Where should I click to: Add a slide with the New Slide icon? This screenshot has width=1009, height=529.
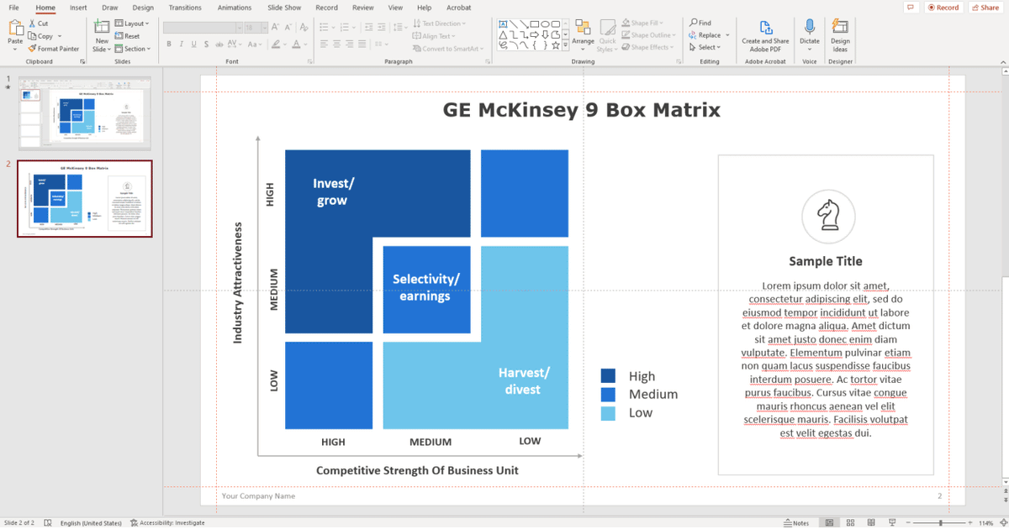click(x=102, y=28)
